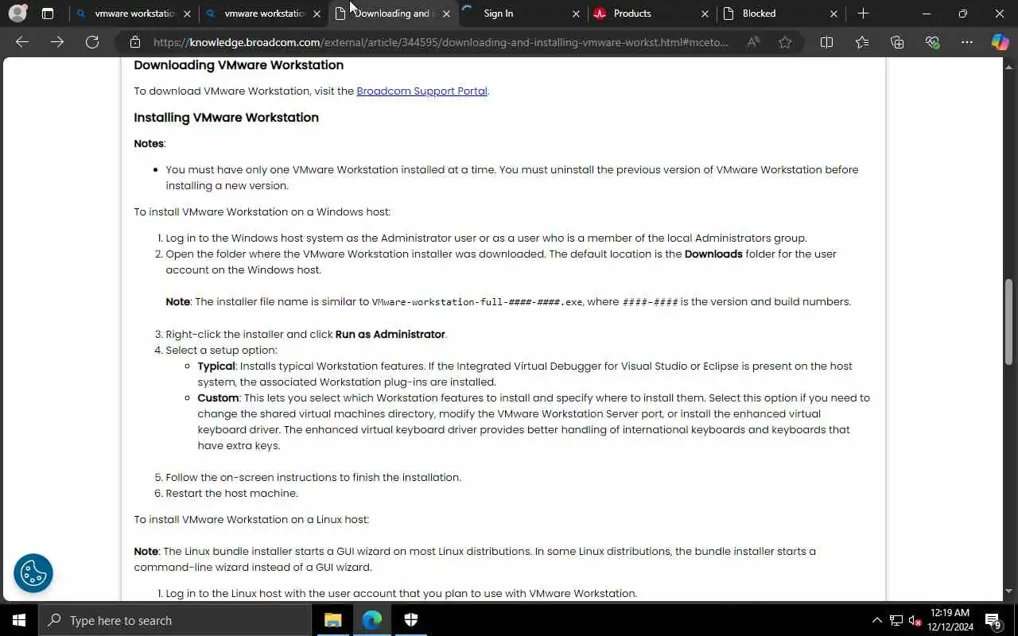Image resolution: width=1018 pixels, height=636 pixels.
Task: Open the clock and date flyout
Action: coord(950,620)
